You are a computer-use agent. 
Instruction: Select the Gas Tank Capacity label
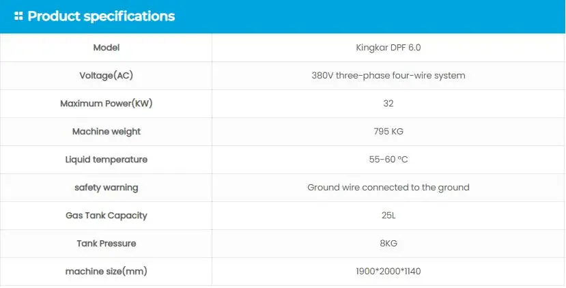[x=107, y=216]
